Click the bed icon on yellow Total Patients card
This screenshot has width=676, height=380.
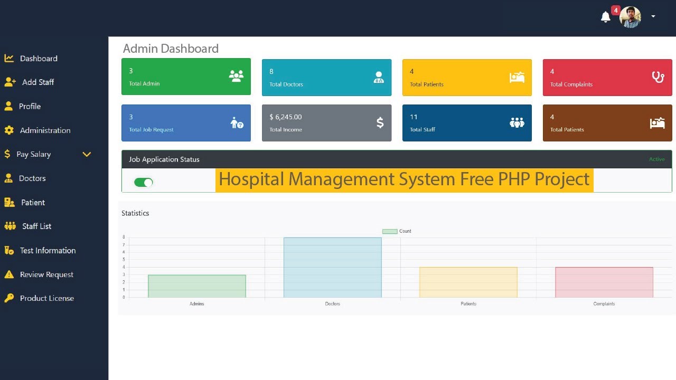click(518, 77)
